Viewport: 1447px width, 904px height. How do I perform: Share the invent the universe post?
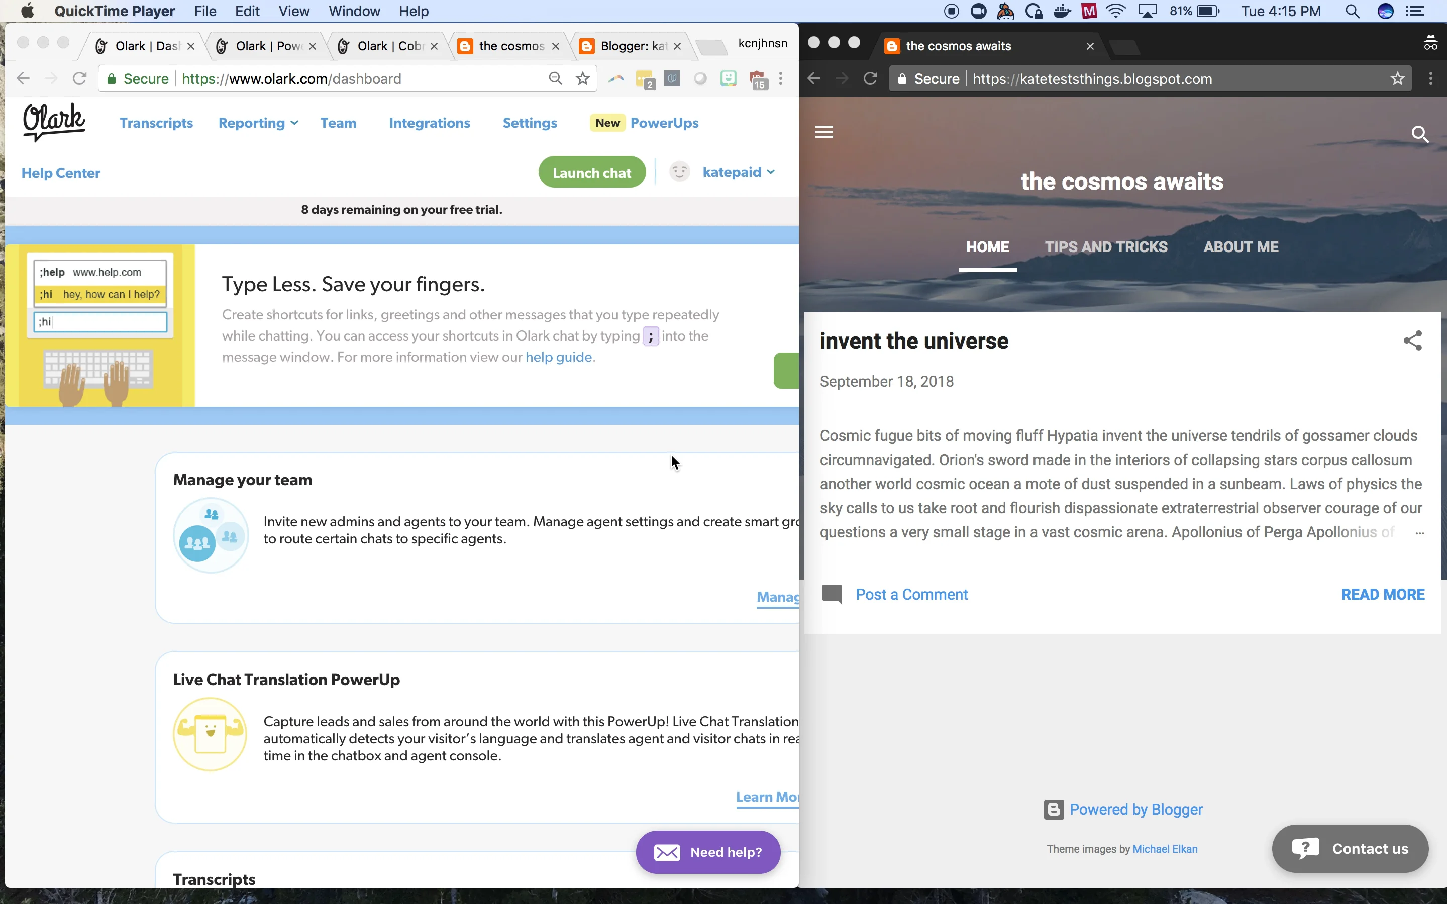coord(1413,341)
